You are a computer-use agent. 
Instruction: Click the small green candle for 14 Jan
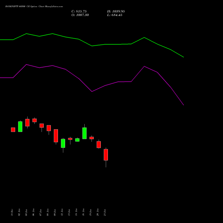point(77,140)
